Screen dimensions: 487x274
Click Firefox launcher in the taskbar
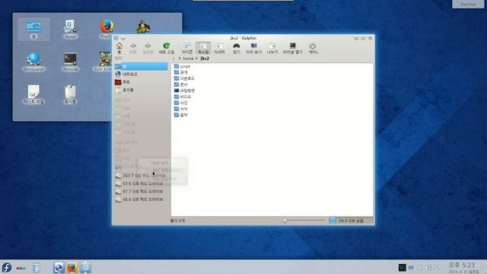[x=72, y=267]
